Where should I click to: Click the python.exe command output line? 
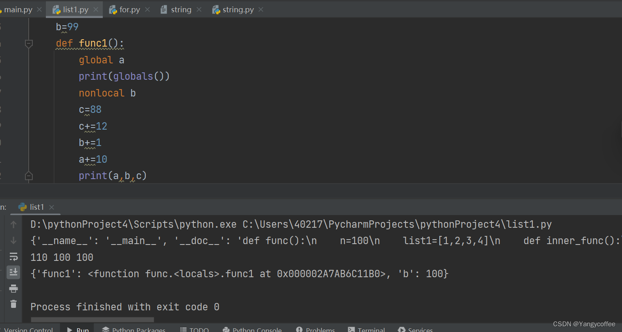pos(291,224)
